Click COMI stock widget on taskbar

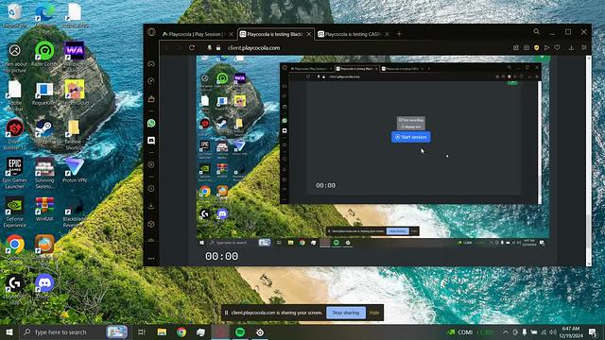coord(470,331)
